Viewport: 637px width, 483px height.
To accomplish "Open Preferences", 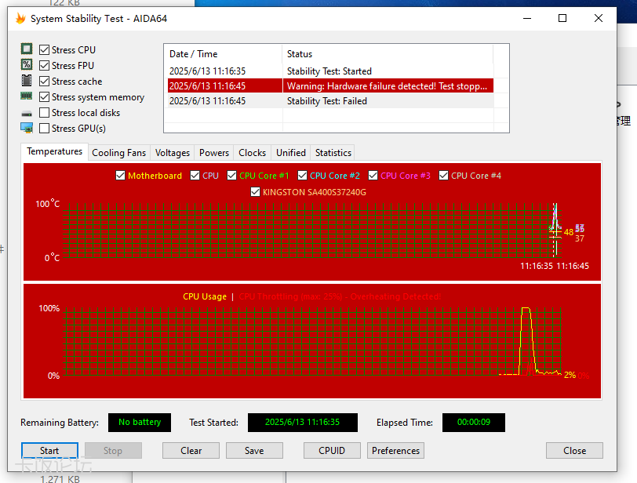I will 395,451.
